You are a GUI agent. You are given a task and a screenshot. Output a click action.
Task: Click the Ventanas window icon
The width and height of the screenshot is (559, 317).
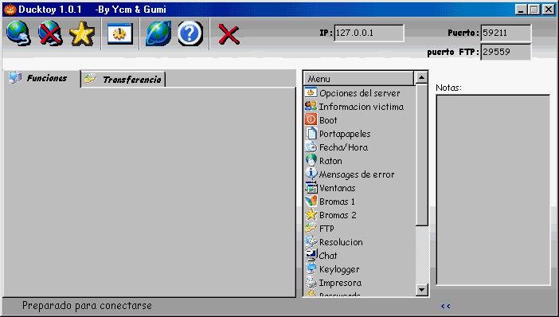[x=311, y=187]
